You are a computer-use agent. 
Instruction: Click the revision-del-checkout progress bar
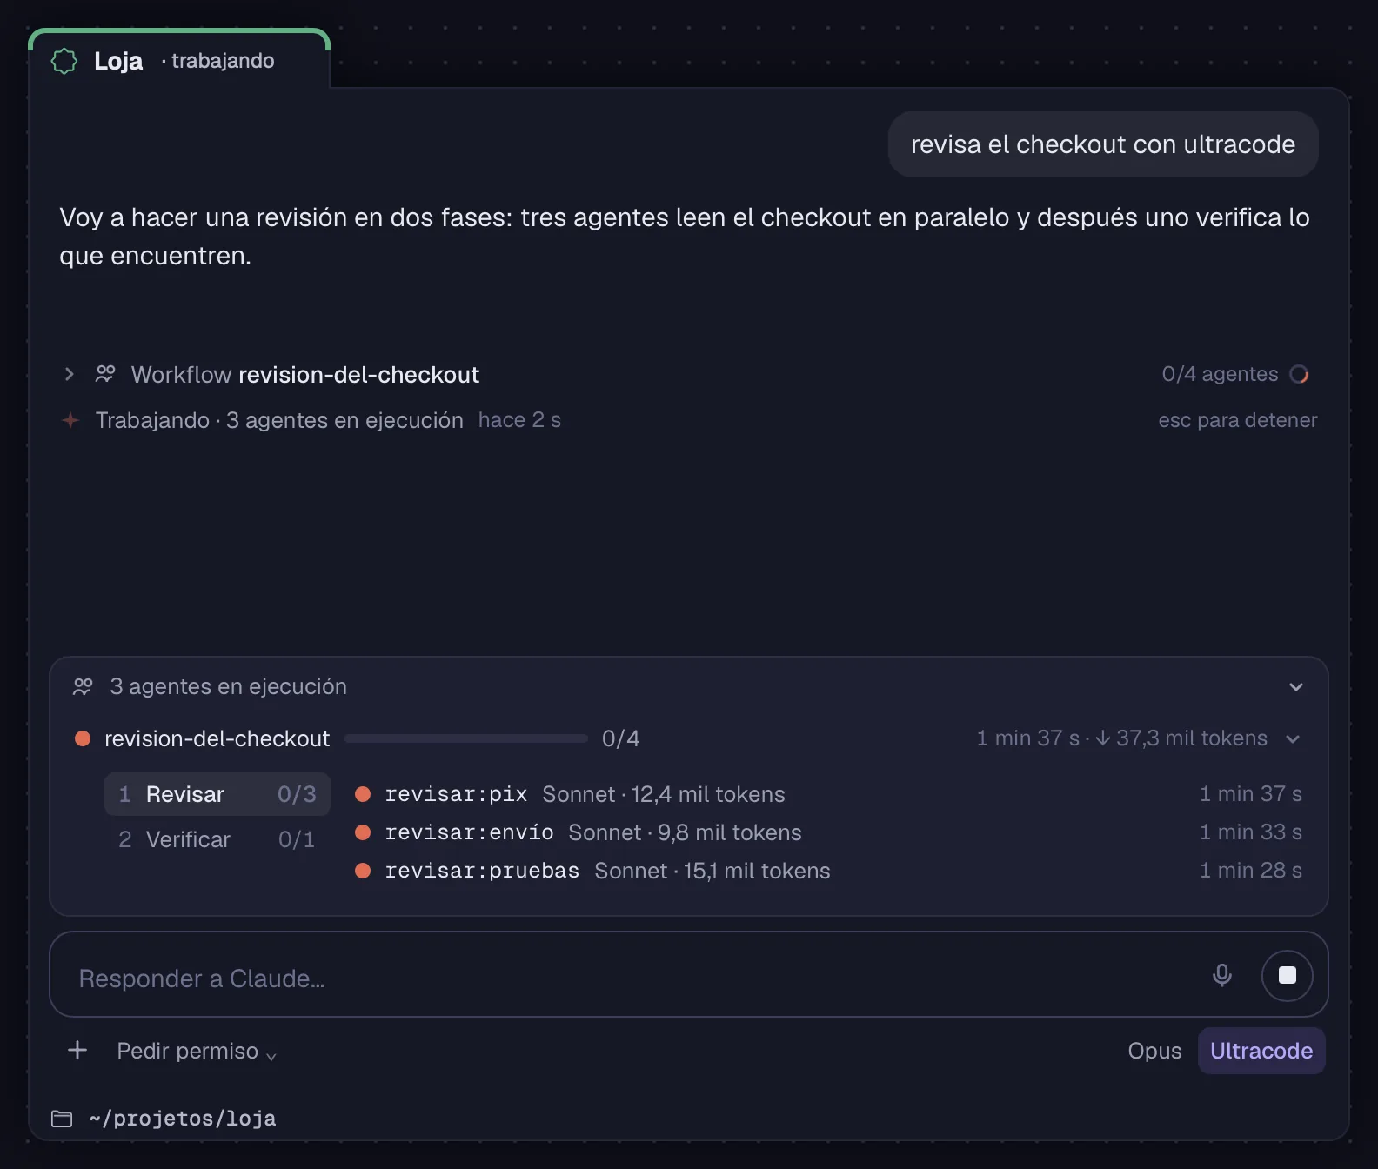[x=466, y=738]
